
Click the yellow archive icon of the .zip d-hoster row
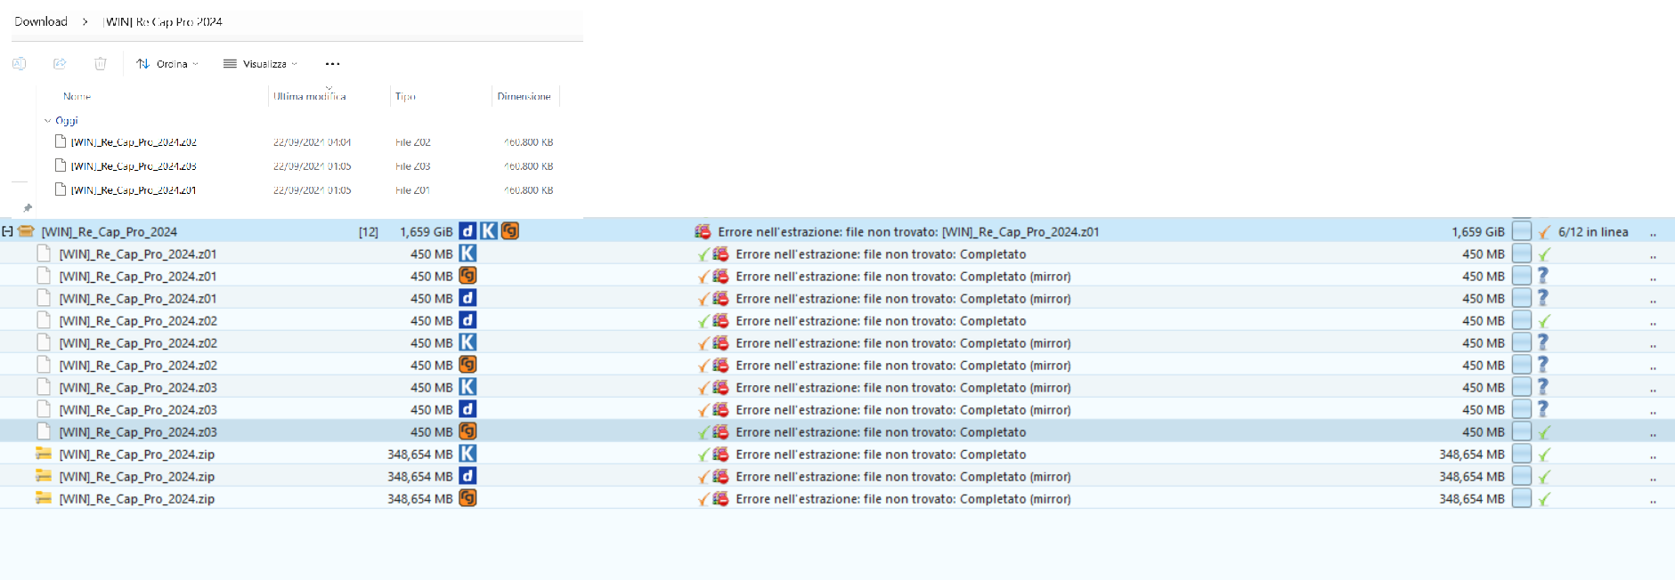[x=43, y=476]
